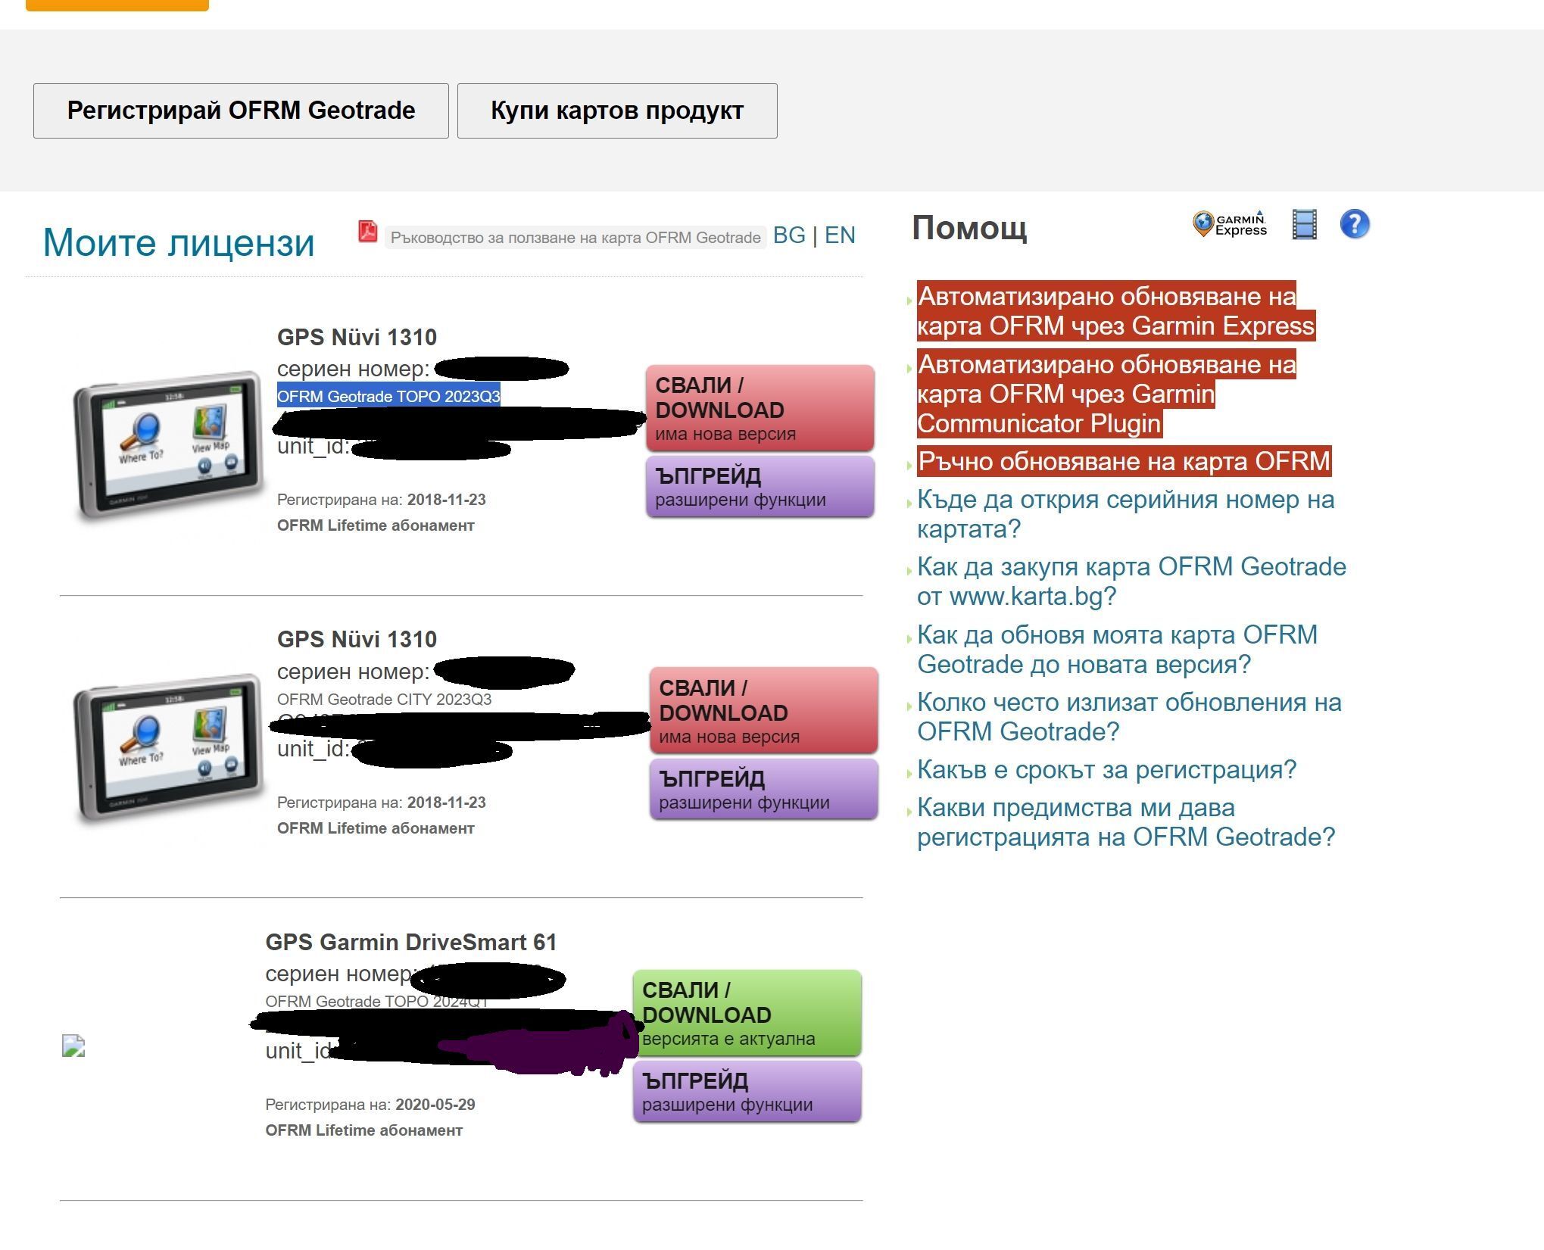Open Ръчно обновяване на карта OFRM link
Screen dimensions: 1544x1250
pyautogui.click(x=1124, y=461)
